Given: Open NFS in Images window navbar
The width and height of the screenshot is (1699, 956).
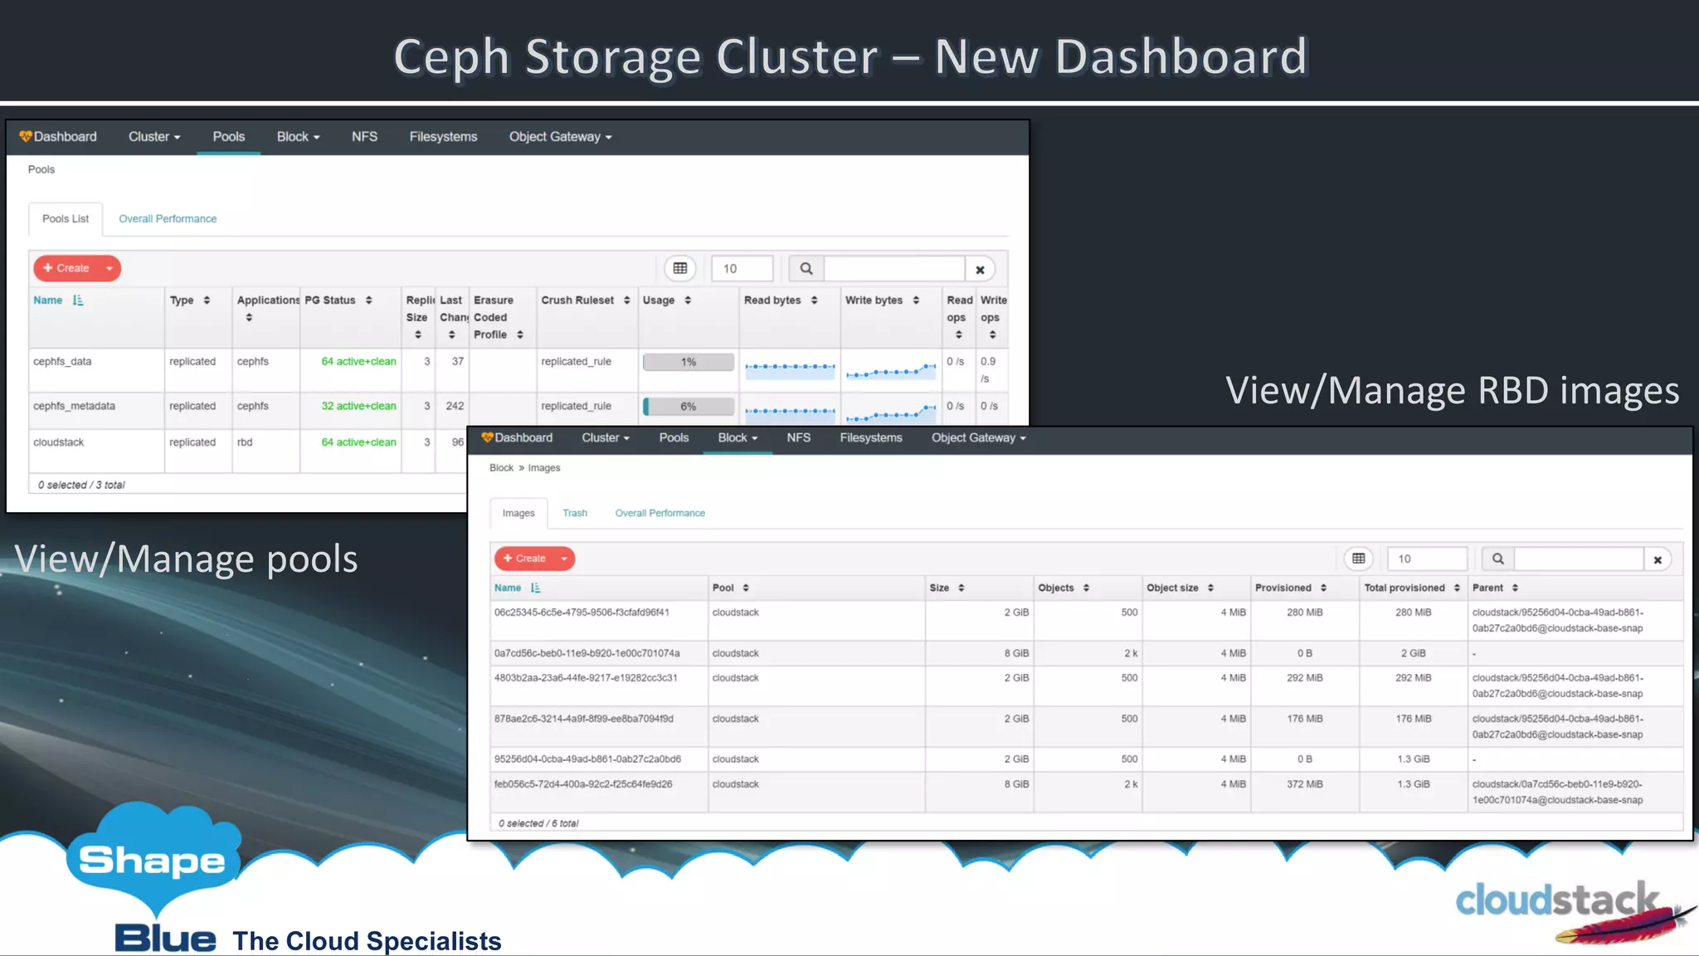Looking at the screenshot, I should tap(798, 437).
